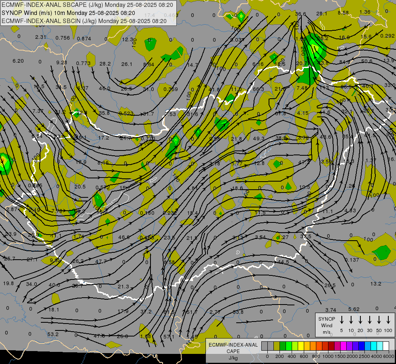Image resolution: width=396 pixels, height=364 pixels.
Task: Click the 'SYNOP Wind (m/s) 10m' title line
Action: coord(68,13)
